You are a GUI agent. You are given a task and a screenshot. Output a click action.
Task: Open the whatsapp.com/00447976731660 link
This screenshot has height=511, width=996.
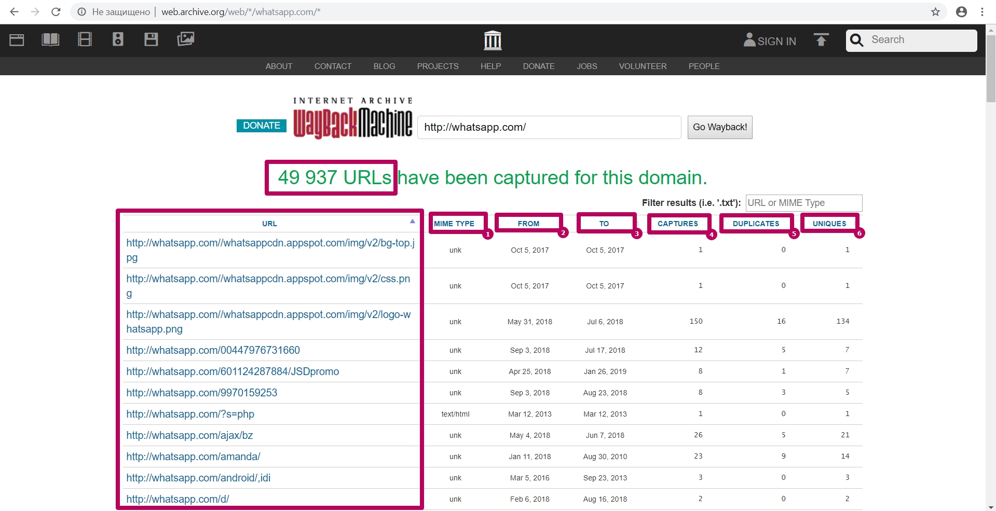[x=213, y=350]
